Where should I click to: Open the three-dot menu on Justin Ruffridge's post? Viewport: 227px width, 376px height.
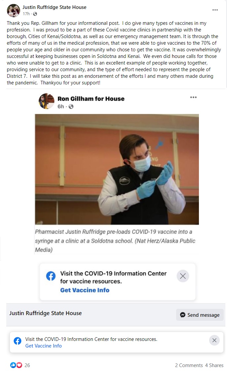tap(215, 10)
